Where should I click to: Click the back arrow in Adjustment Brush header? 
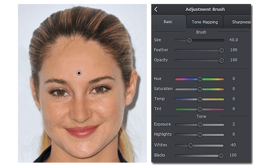[156, 9]
